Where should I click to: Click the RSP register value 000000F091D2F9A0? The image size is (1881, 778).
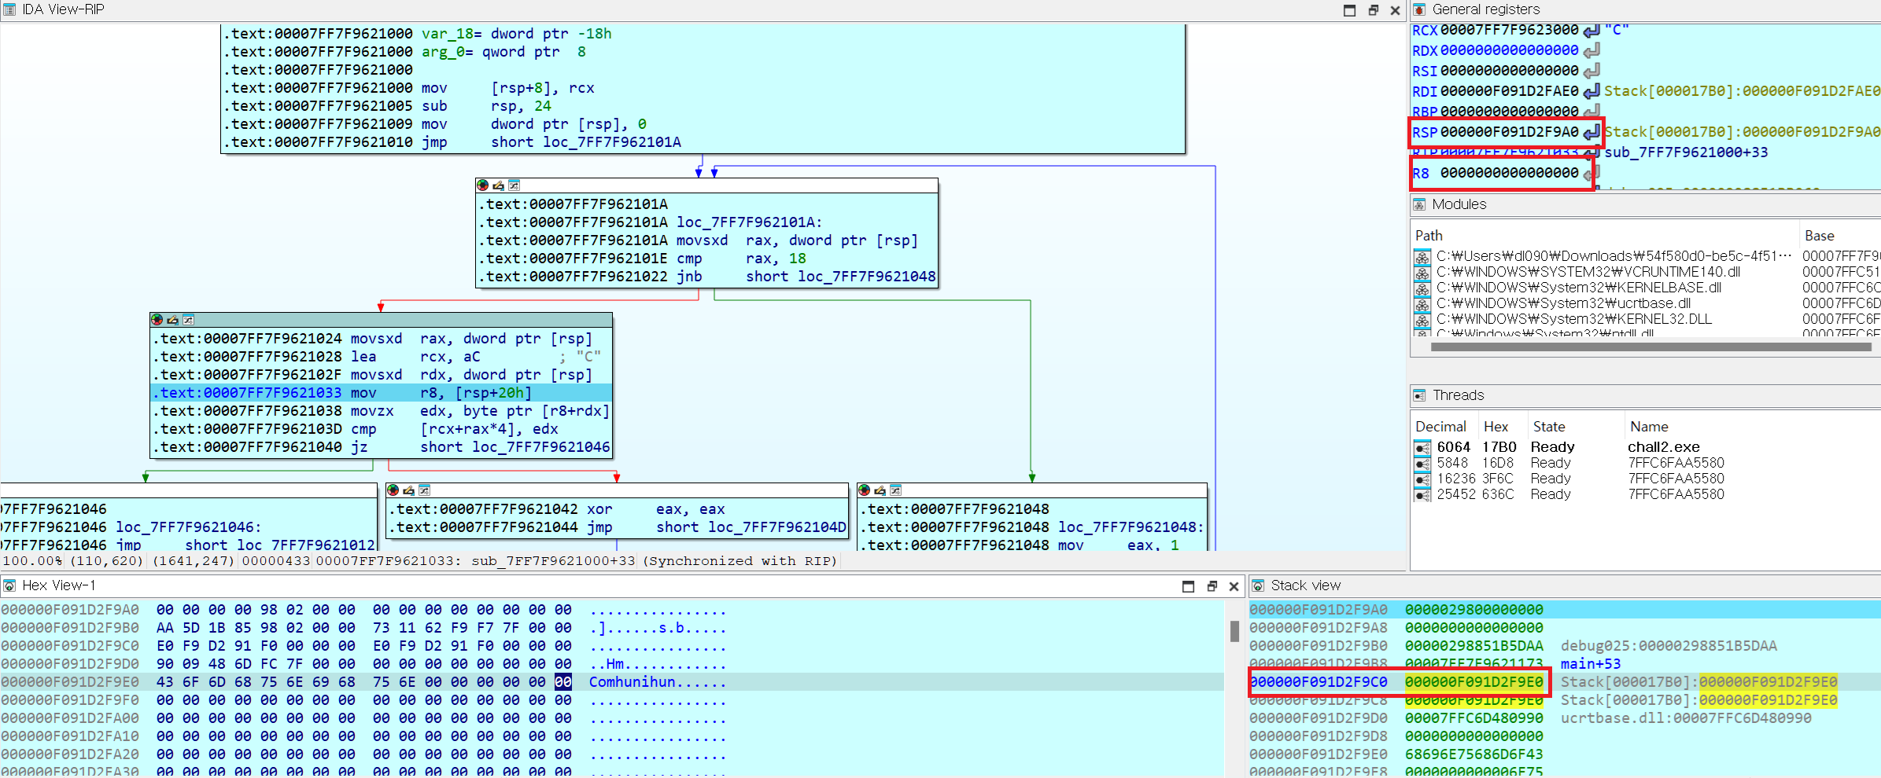click(x=1509, y=132)
